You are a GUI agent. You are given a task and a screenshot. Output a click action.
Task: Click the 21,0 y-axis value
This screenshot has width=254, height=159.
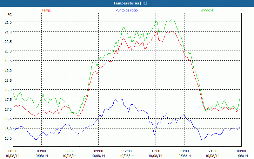point(8,32)
